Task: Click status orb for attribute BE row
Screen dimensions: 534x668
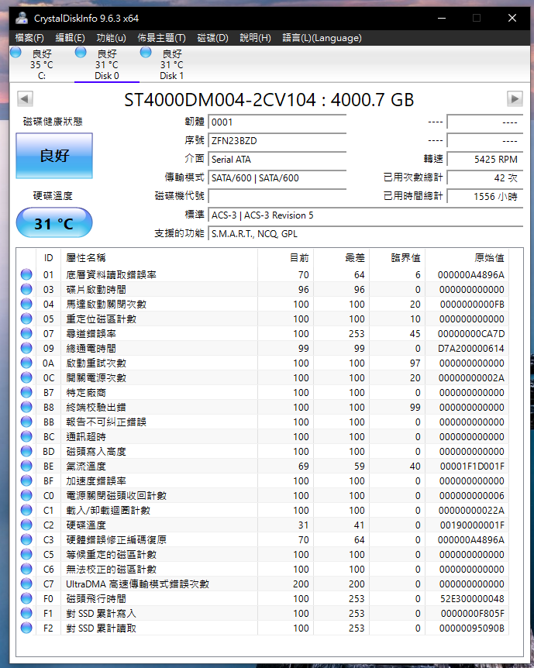Action: tap(26, 466)
